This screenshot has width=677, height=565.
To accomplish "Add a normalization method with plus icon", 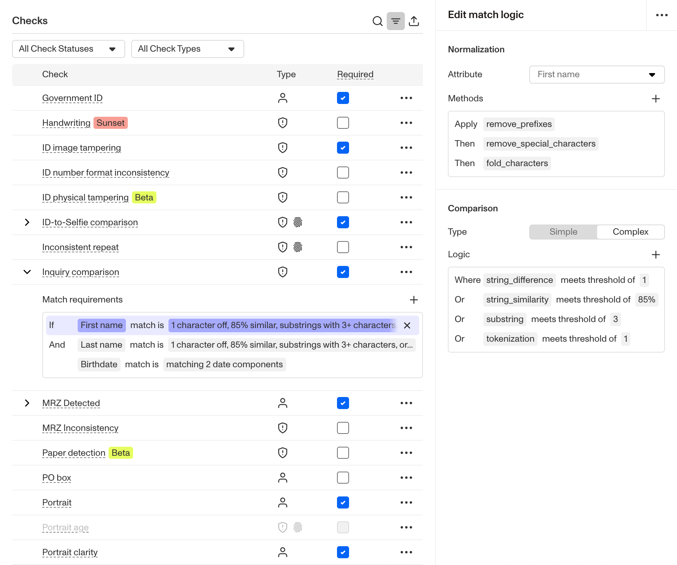I will click(x=656, y=99).
